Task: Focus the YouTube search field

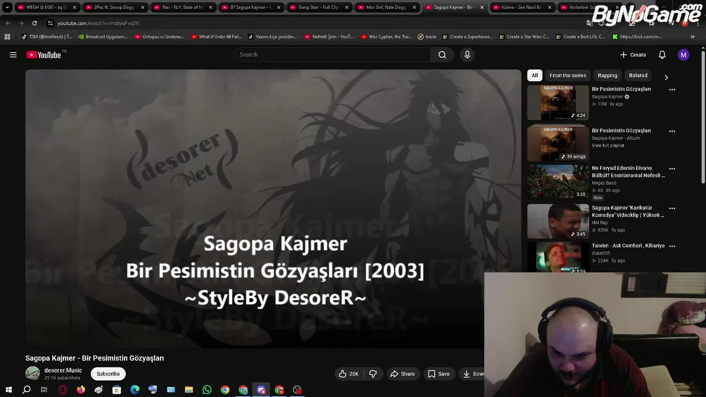Action: pos(332,55)
